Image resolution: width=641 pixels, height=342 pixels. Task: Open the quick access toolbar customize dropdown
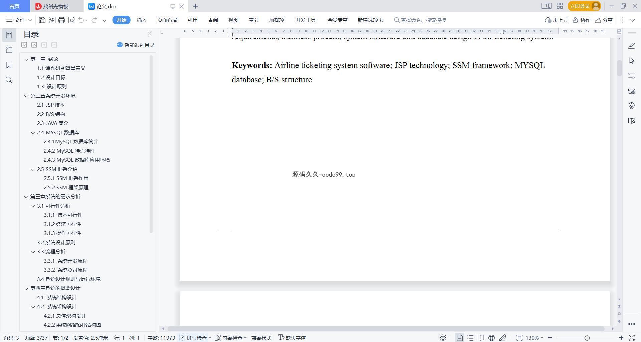[104, 20]
